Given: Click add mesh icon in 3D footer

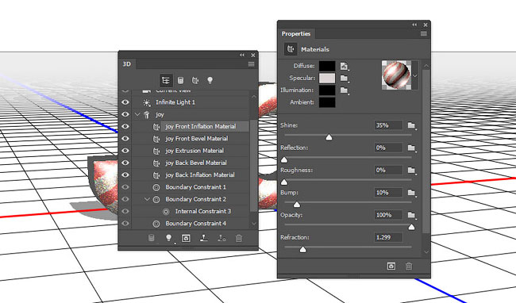Looking at the screenshot, I should (x=152, y=238).
